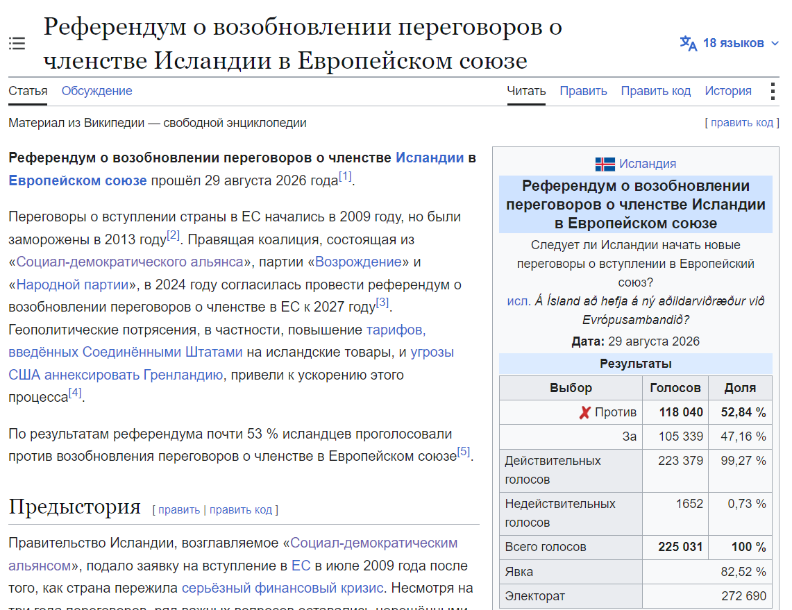Click the red X icon beside Против
Screen dimensions: 792x610
pos(584,412)
